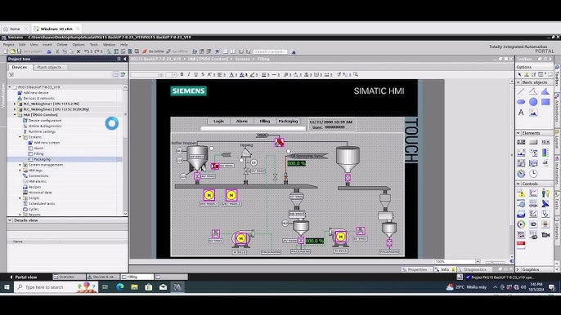Collapse the HMI [TP900 Comfort] node
The image size is (561, 315).
click(x=15, y=115)
